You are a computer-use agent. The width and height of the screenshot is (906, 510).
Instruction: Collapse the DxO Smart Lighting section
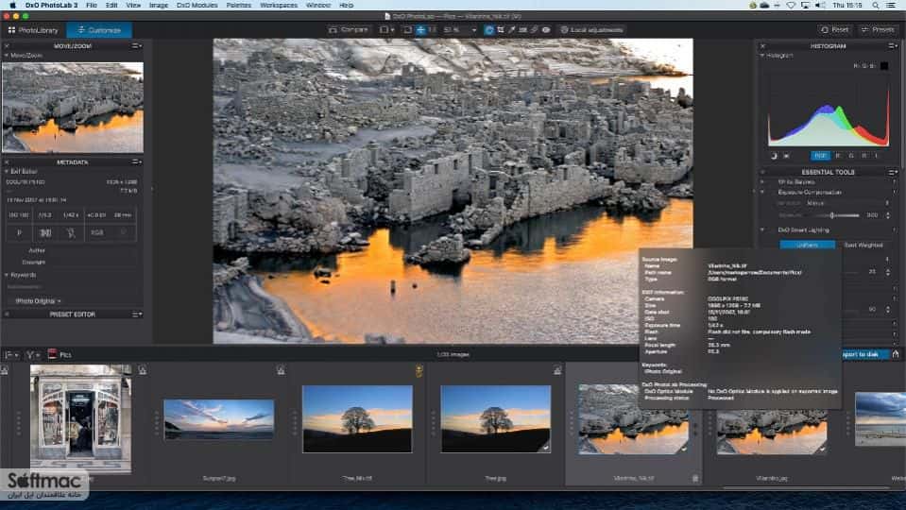coord(762,229)
